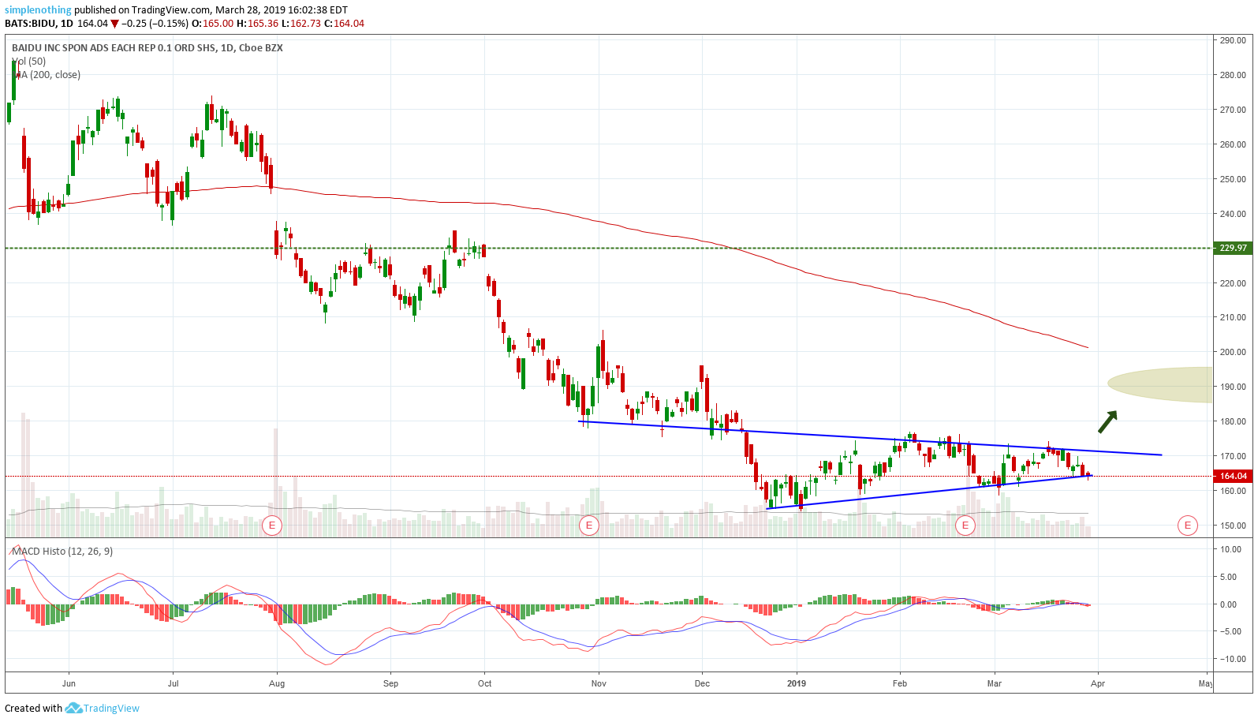
Task: Click the Feb label on time axis
Action: tap(900, 683)
